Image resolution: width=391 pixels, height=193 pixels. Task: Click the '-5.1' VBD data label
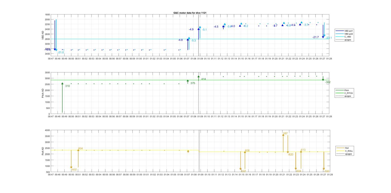click(204, 30)
